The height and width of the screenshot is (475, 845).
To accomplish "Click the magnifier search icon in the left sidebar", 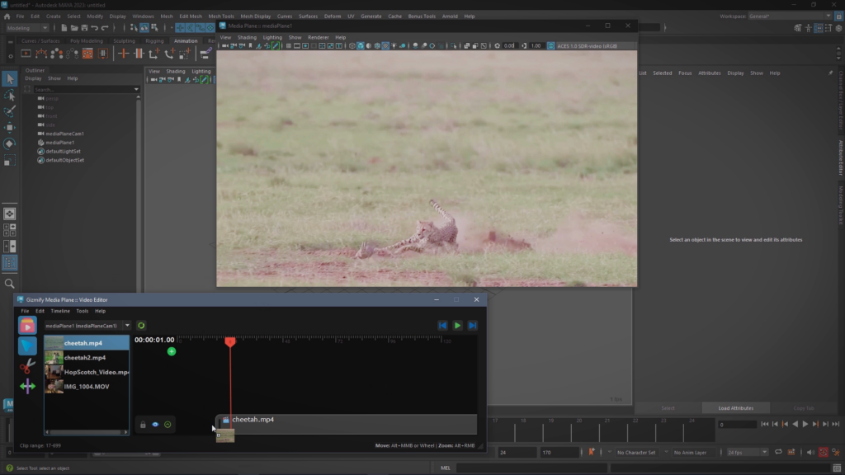I will (x=10, y=284).
